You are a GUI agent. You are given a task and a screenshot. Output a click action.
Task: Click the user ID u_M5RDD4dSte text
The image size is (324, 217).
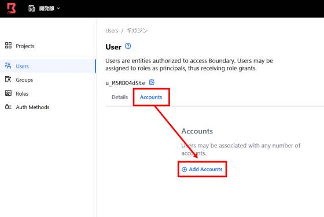[126, 83]
